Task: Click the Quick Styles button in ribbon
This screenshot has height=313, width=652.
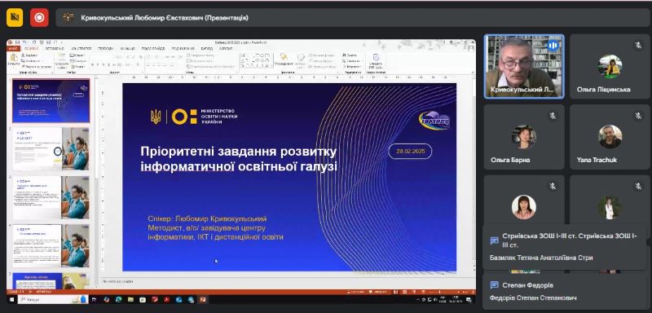Action: tap(300, 60)
